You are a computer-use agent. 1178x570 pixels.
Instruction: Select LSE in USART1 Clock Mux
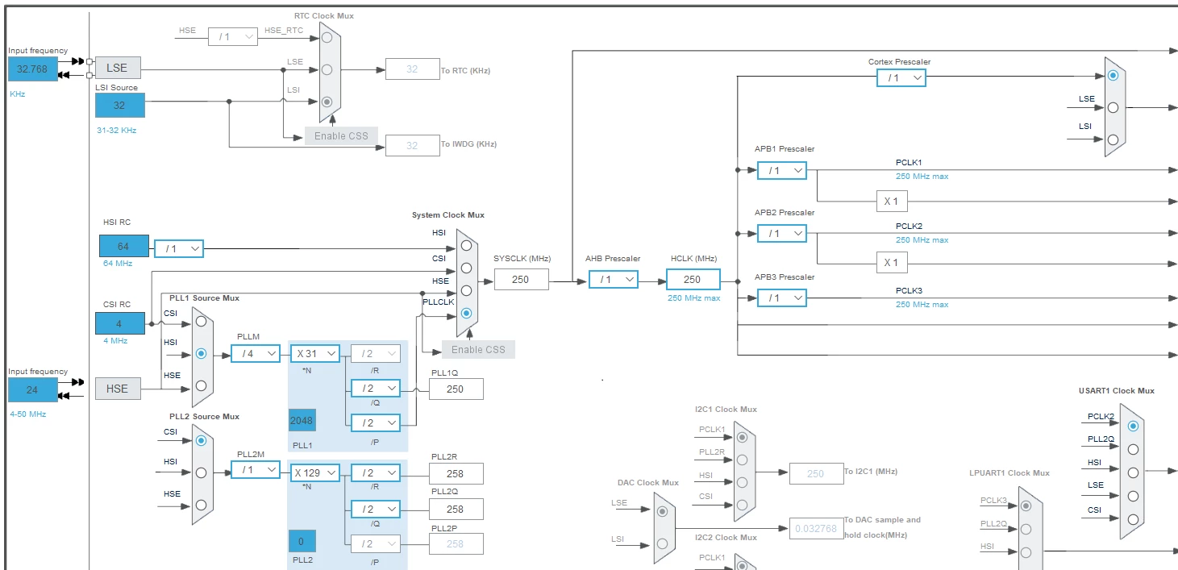[x=1134, y=496]
